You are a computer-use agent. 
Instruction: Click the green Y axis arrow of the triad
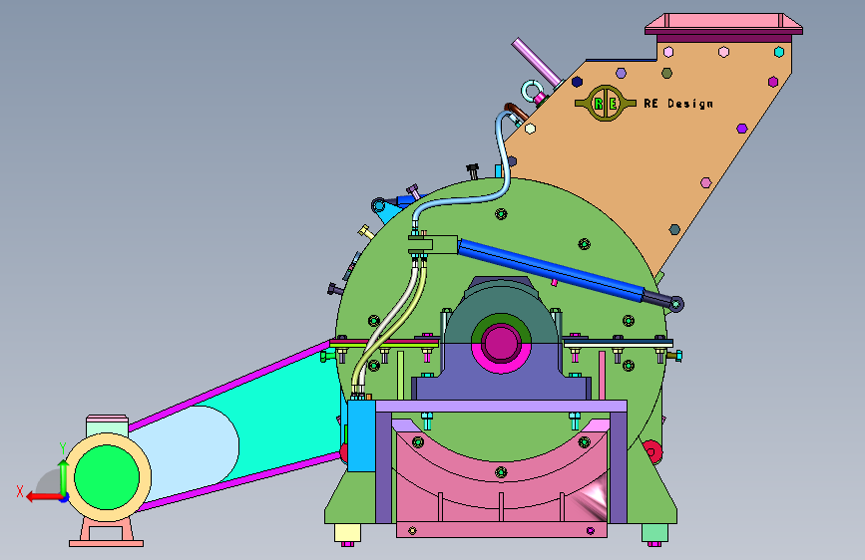[x=64, y=478]
